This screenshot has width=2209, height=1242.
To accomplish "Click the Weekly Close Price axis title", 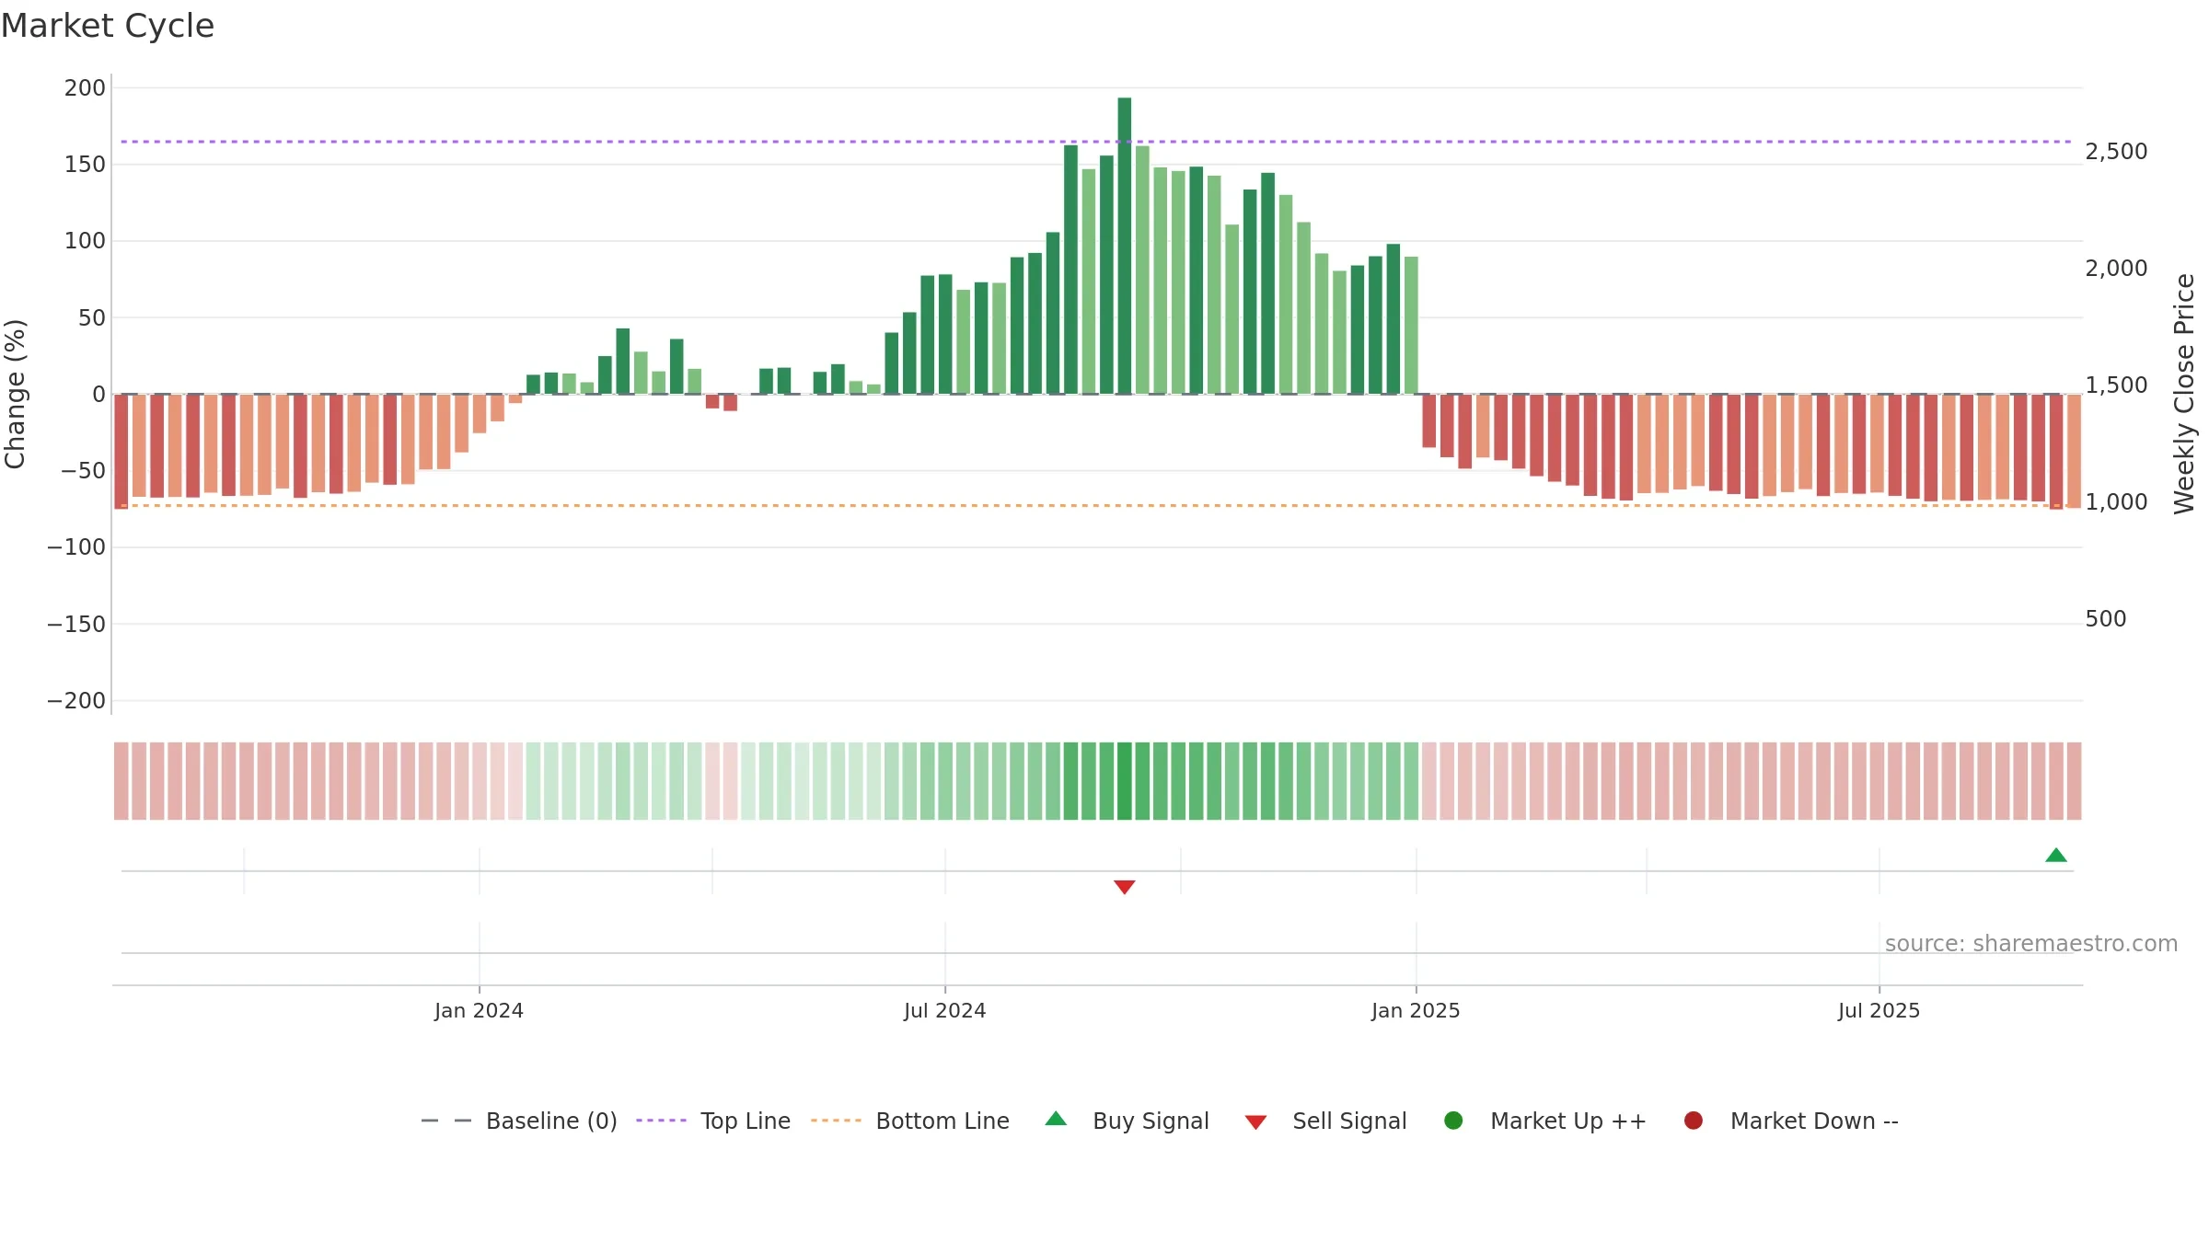I will click(2184, 394).
